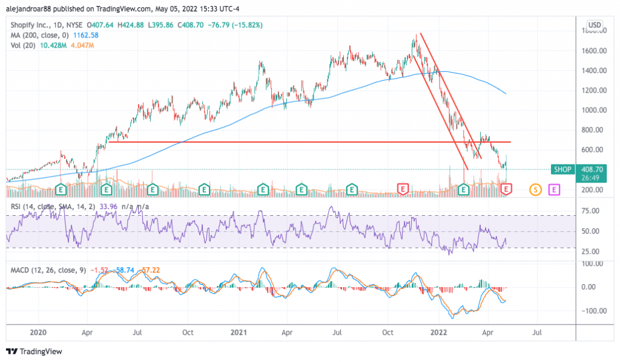Click the USD currency label
620x362 pixels.
pos(595,25)
